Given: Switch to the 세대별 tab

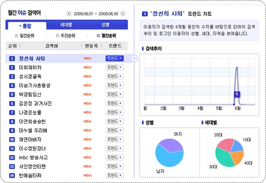Looking at the screenshot, I should pos(66,25).
